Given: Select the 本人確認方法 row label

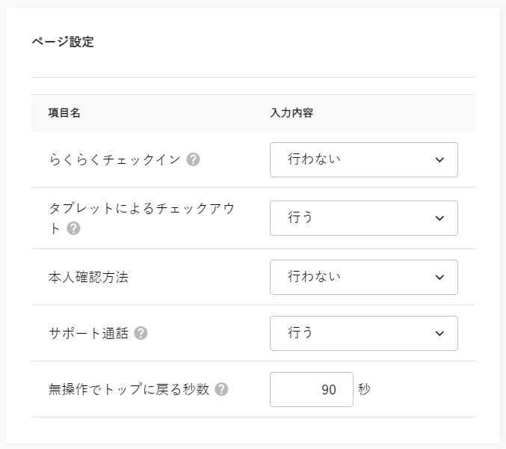Looking at the screenshot, I should click(x=88, y=277).
